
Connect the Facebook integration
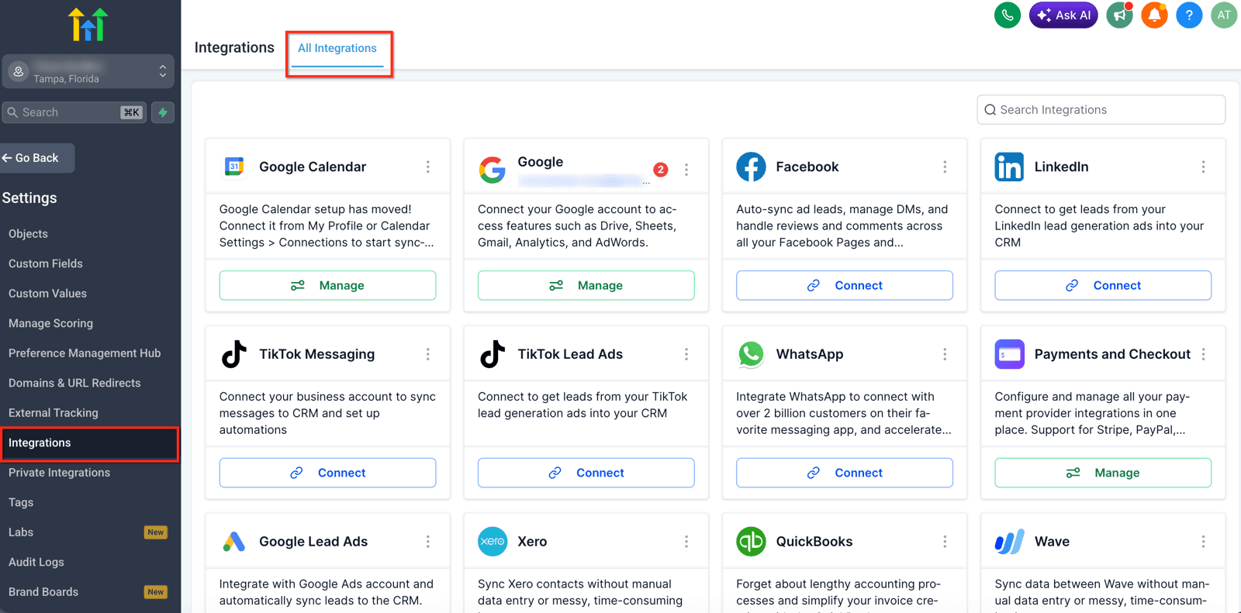pos(845,285)
